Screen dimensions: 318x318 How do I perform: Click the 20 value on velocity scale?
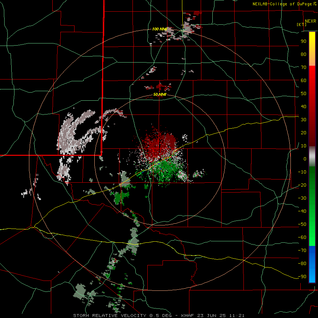[x=304, y=132]
